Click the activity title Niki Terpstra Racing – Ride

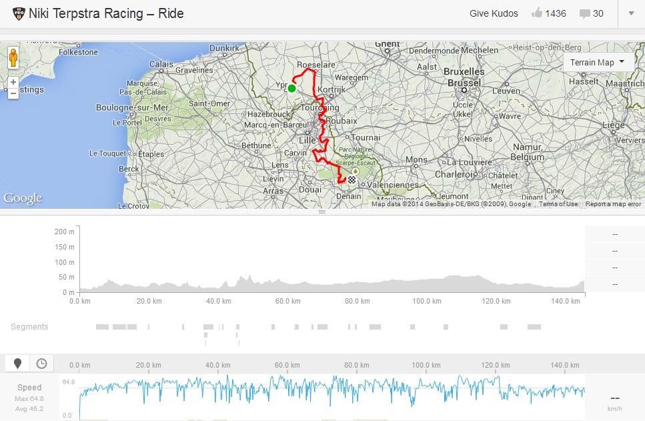tap(106, 13)
